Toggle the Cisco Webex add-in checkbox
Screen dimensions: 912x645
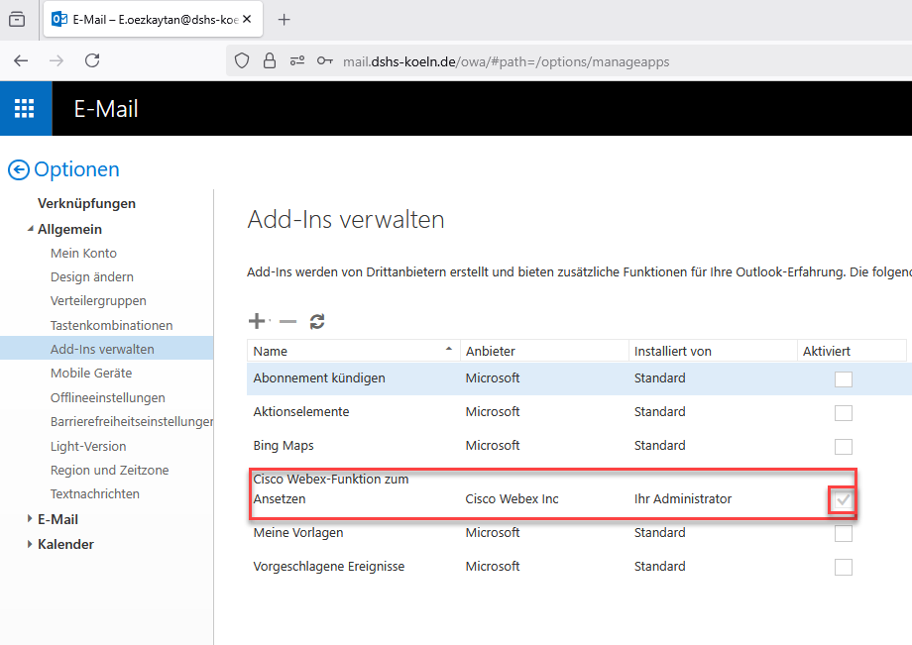point(844,499)
